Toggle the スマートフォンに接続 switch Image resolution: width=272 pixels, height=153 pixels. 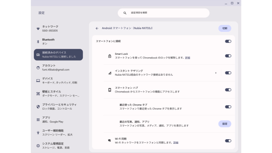point(228,41)
